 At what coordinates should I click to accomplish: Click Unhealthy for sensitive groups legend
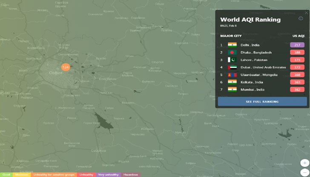pos(54,174)
